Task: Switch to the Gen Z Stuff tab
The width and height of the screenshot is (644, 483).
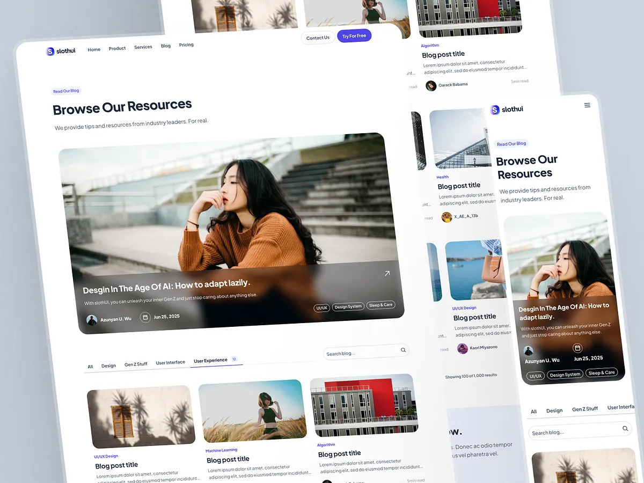Action: 136,364
